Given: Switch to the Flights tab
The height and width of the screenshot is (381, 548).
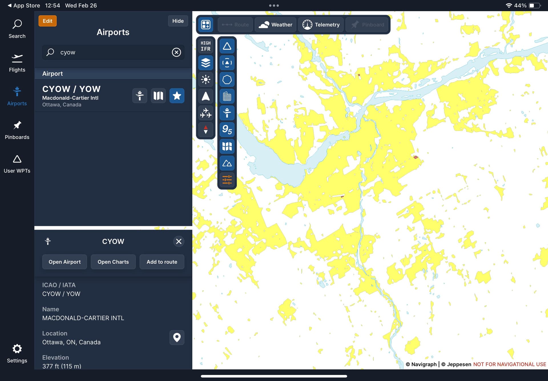Looking at the screenshot, I should (x=17, y=63).
